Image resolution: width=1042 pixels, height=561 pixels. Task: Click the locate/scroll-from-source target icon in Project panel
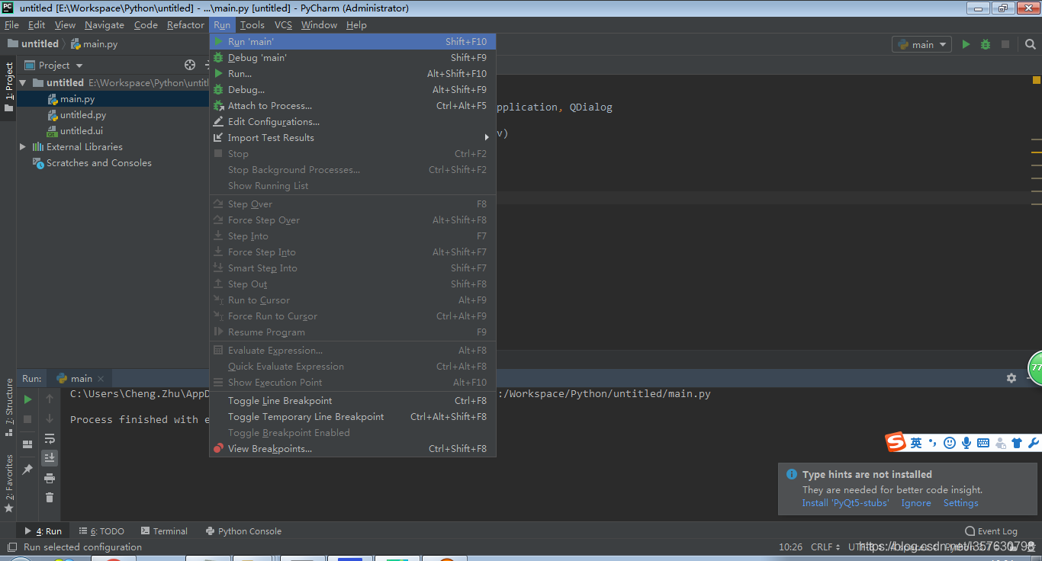190,65
